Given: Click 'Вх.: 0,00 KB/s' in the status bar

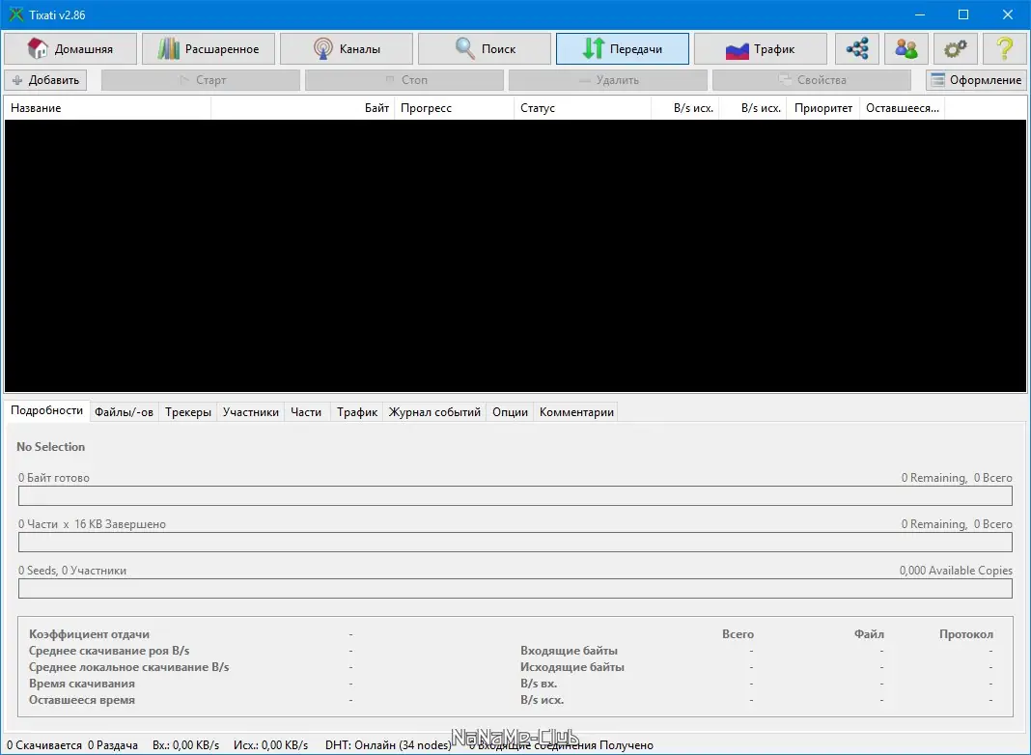Looking at the screenshot, I should (x=186, y=745).
